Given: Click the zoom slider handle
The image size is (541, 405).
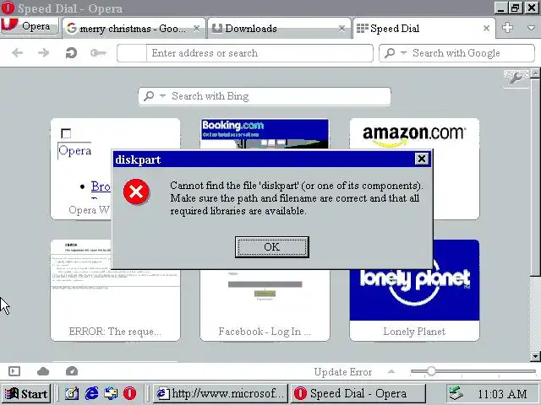Looking at the screenshot, I should coord(431,371).
